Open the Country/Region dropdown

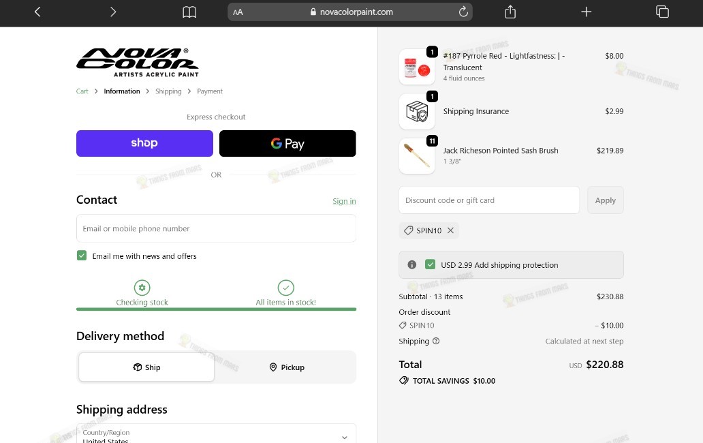pos(216,433)
